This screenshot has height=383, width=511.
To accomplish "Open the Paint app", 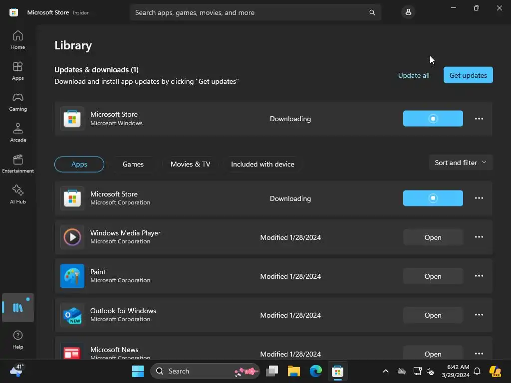I will coord(433,276).
